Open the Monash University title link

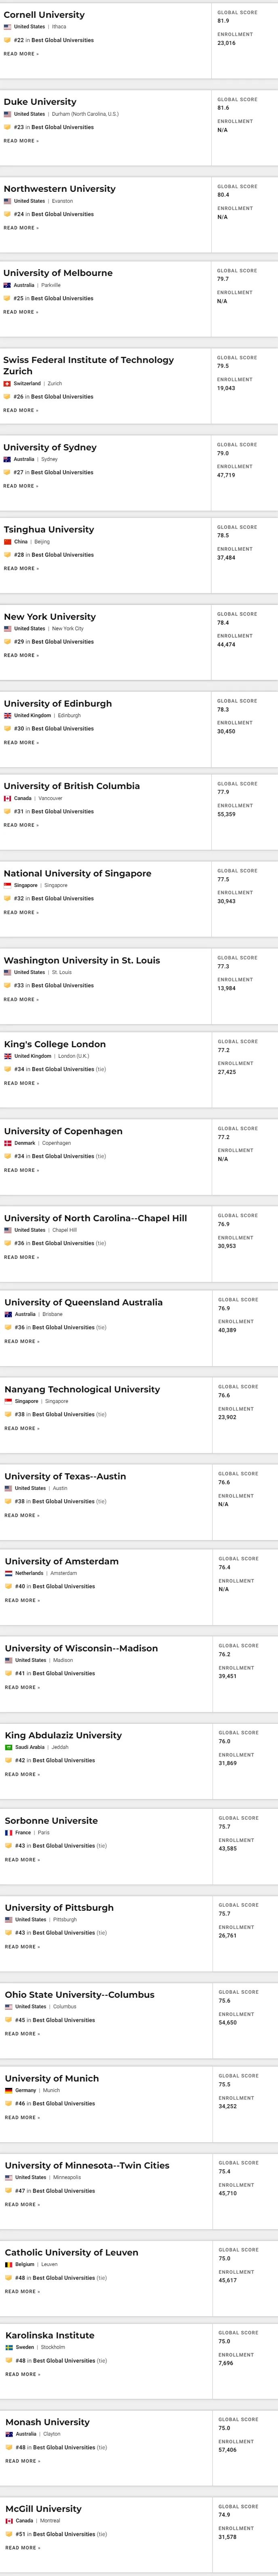click(x=47, y=2422)
